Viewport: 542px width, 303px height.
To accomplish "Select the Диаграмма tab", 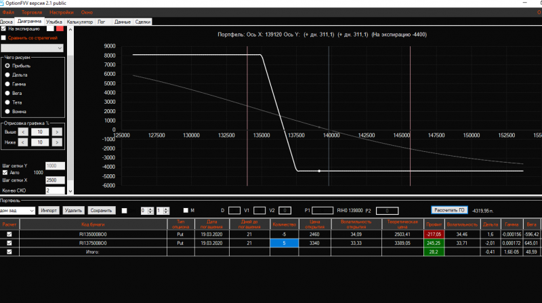I will pyautogui.click(x=29, y=22).
